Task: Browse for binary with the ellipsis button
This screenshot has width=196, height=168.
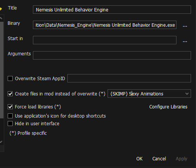Action: point(185,26)
